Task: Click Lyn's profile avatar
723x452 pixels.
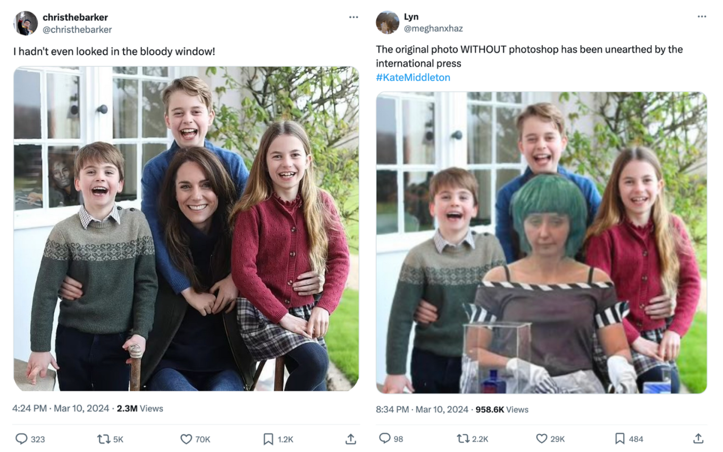Action: 387,22
